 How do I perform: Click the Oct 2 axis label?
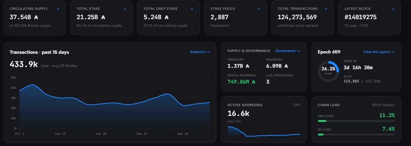[19, 134]
